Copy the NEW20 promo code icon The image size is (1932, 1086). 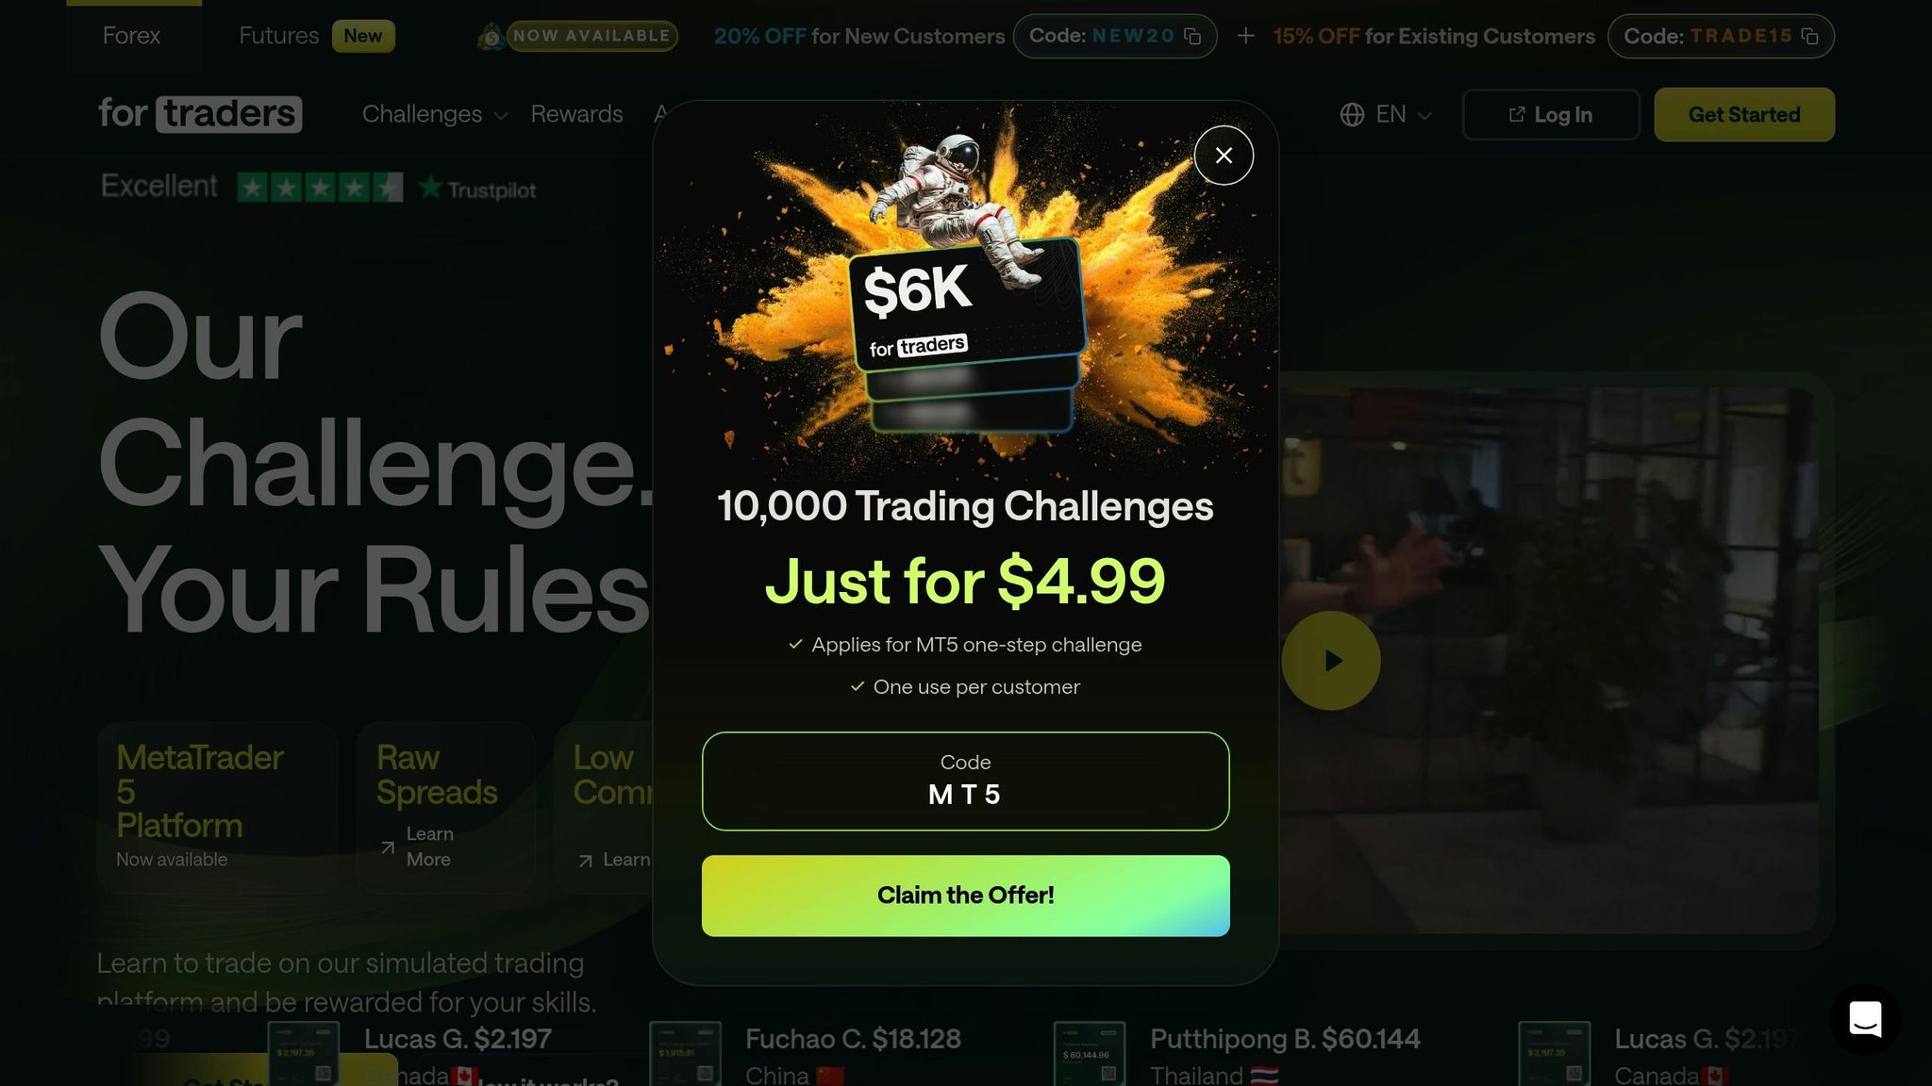click(1192, 36)
